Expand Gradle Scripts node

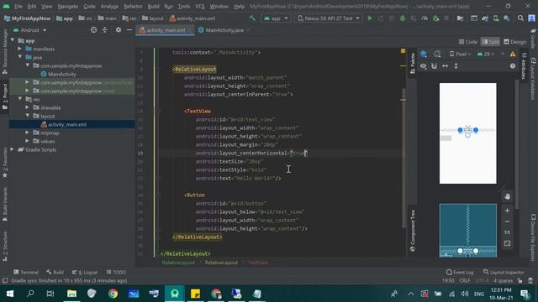13,149
